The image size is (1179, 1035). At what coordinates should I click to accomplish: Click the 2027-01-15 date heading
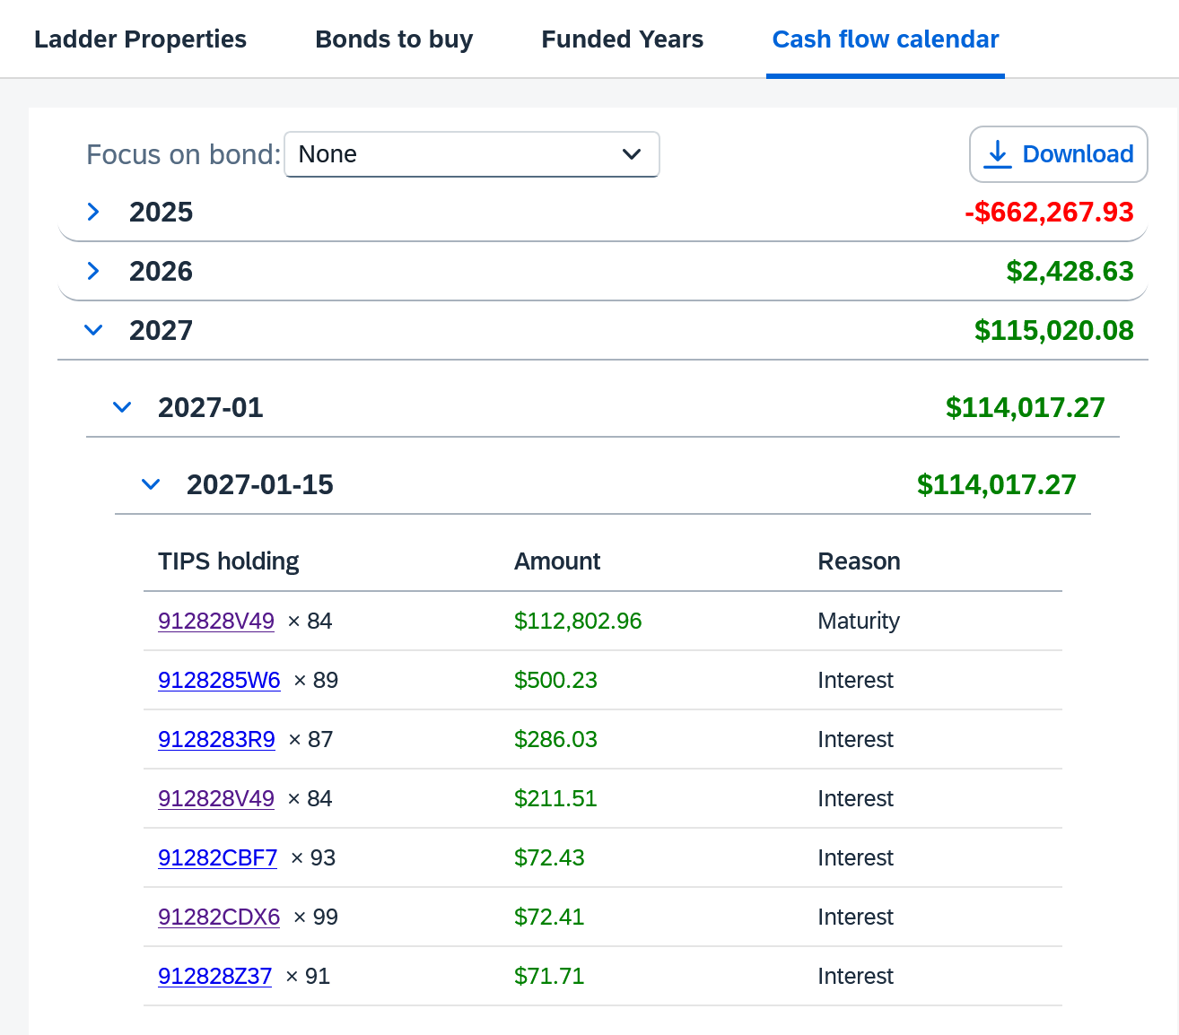coord(259,484)
